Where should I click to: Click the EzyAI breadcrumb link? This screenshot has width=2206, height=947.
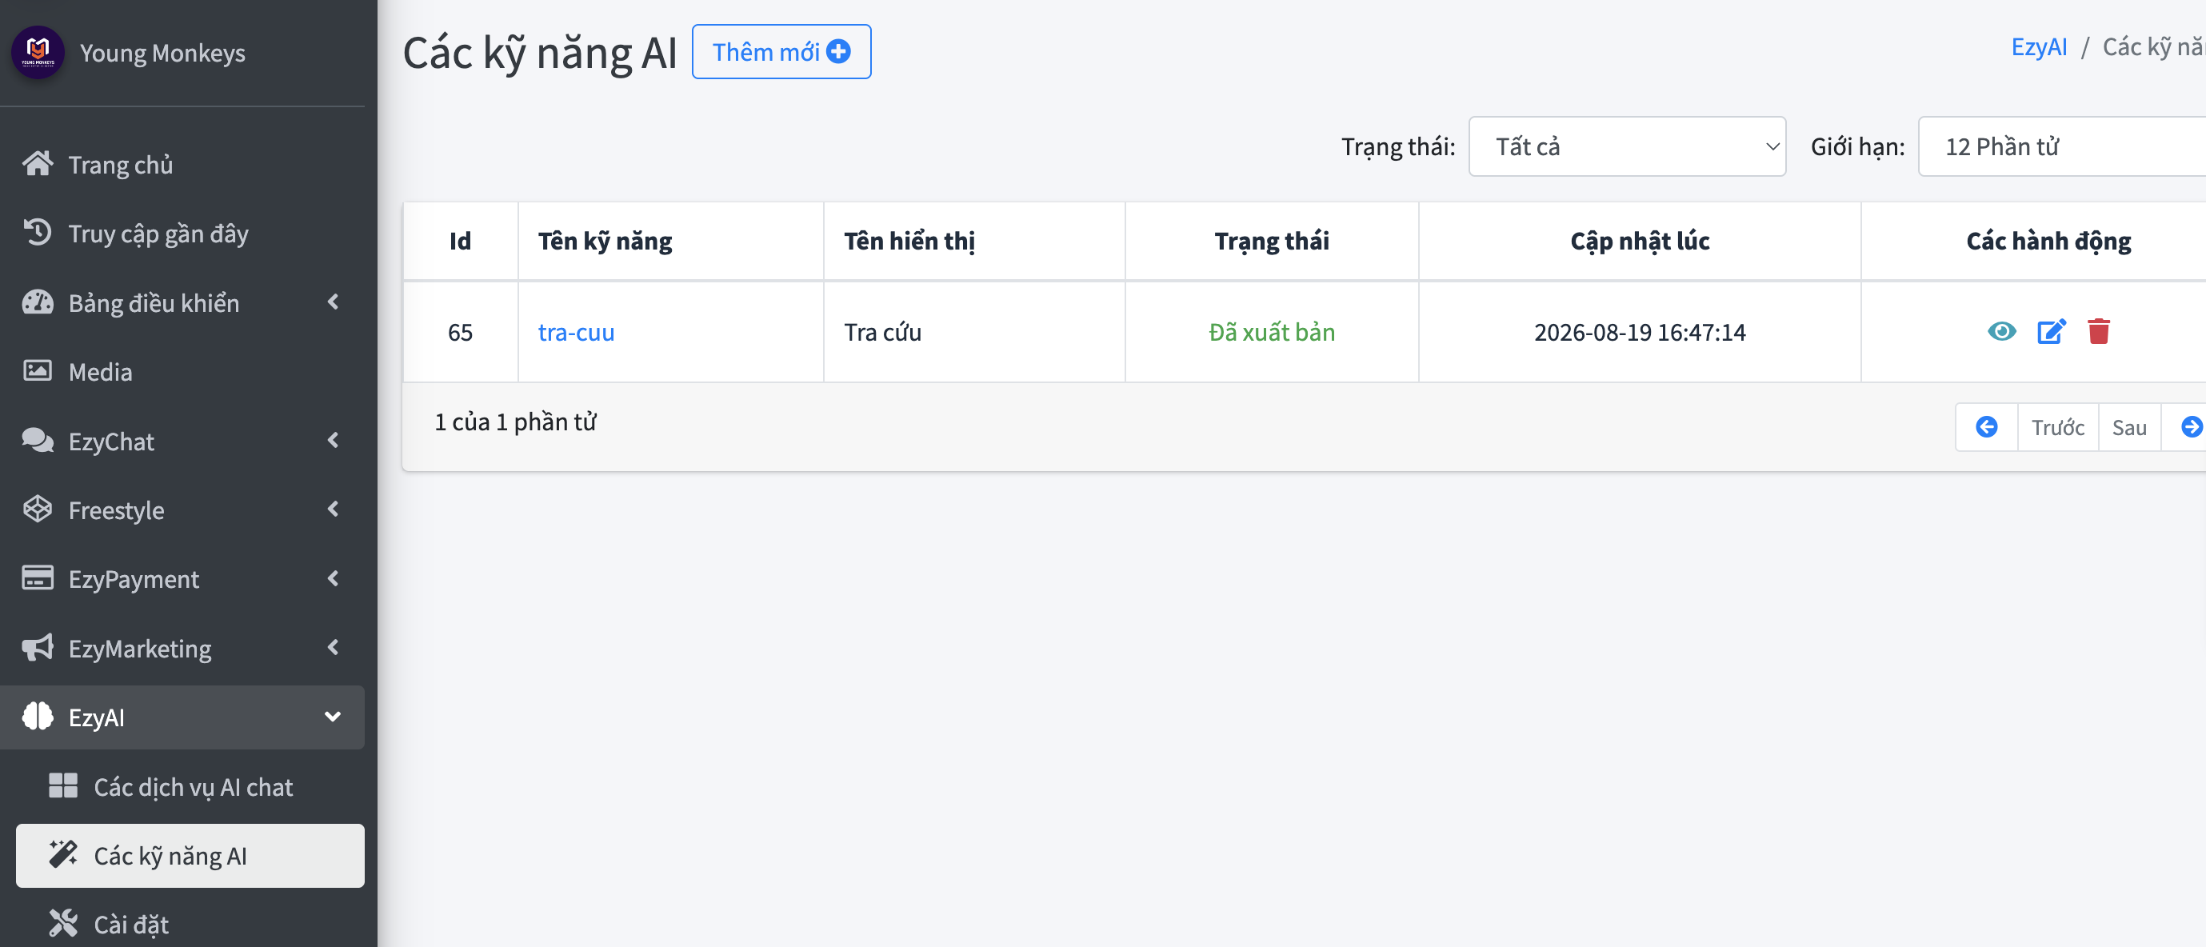pos(2039,46)
